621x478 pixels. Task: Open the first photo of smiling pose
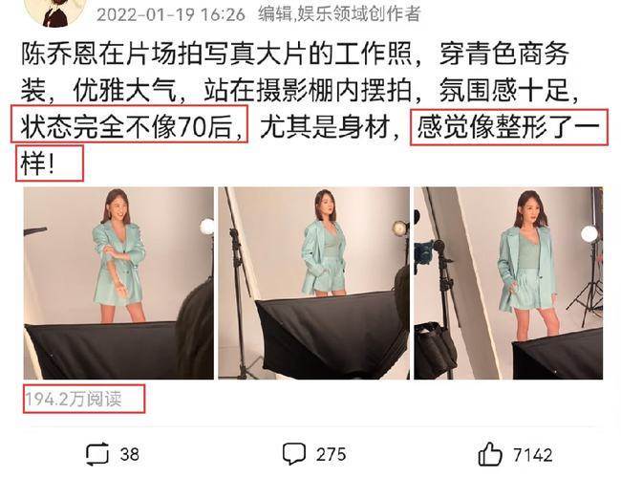(118, 283)
